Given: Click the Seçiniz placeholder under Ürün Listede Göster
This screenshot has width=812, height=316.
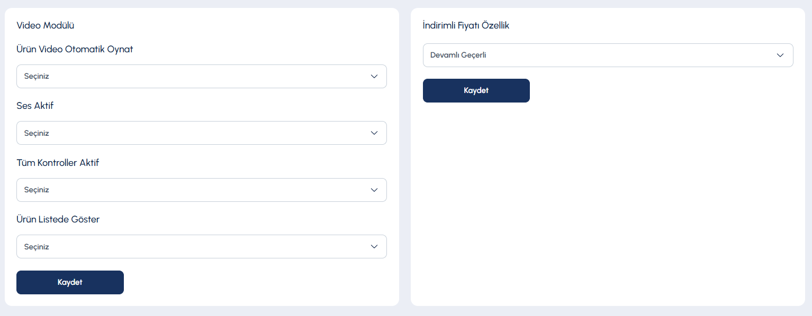Looking at the screenshot, I should click(37, 247).
